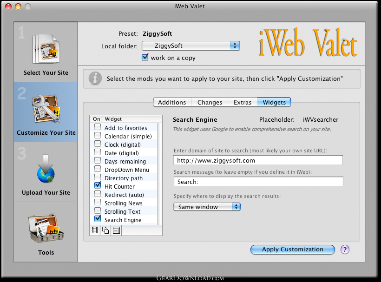Open the Customize Your Site step
The image size is (381, 282).
click(46, 112)
